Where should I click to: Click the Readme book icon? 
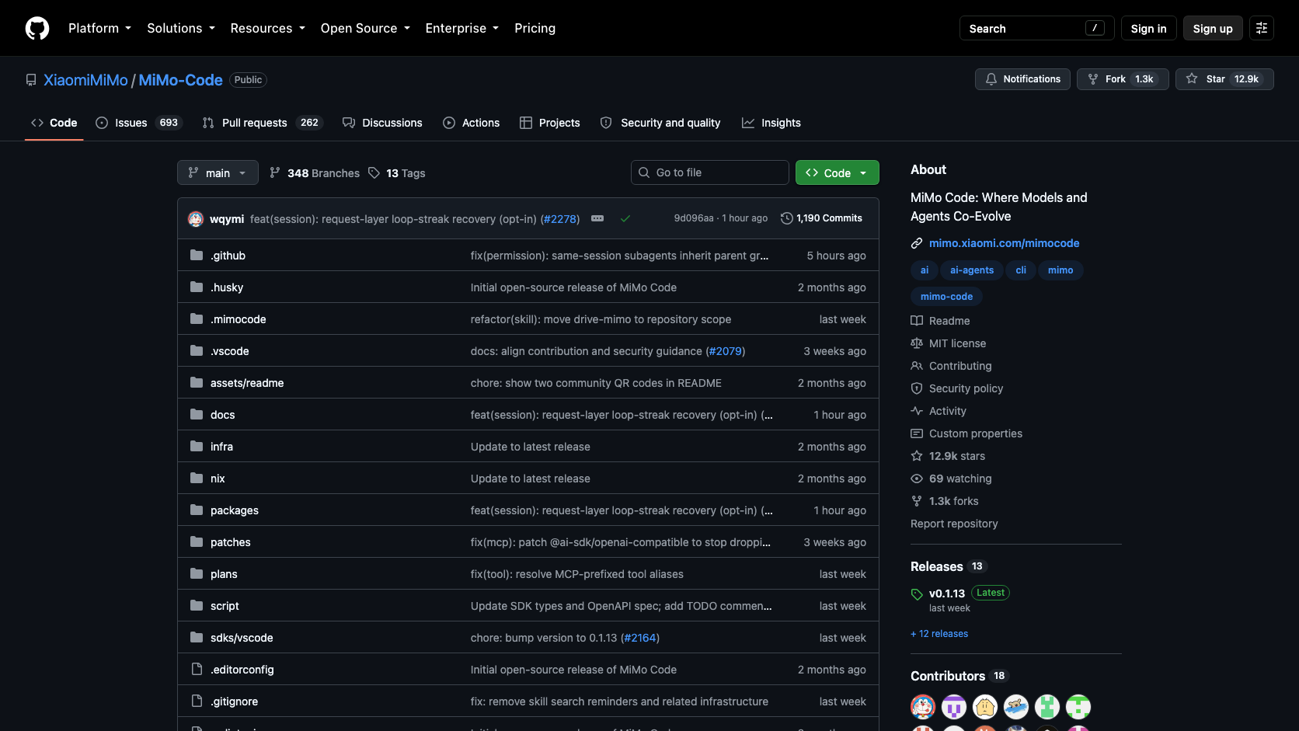917,321
